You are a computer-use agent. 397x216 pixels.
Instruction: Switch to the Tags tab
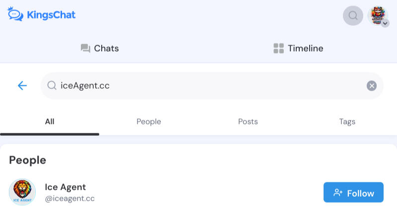click(347, 122)
